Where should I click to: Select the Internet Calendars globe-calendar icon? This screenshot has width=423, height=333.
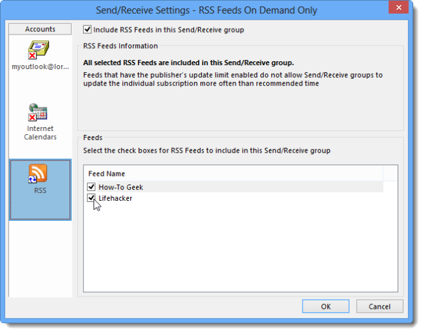(38, 112)
